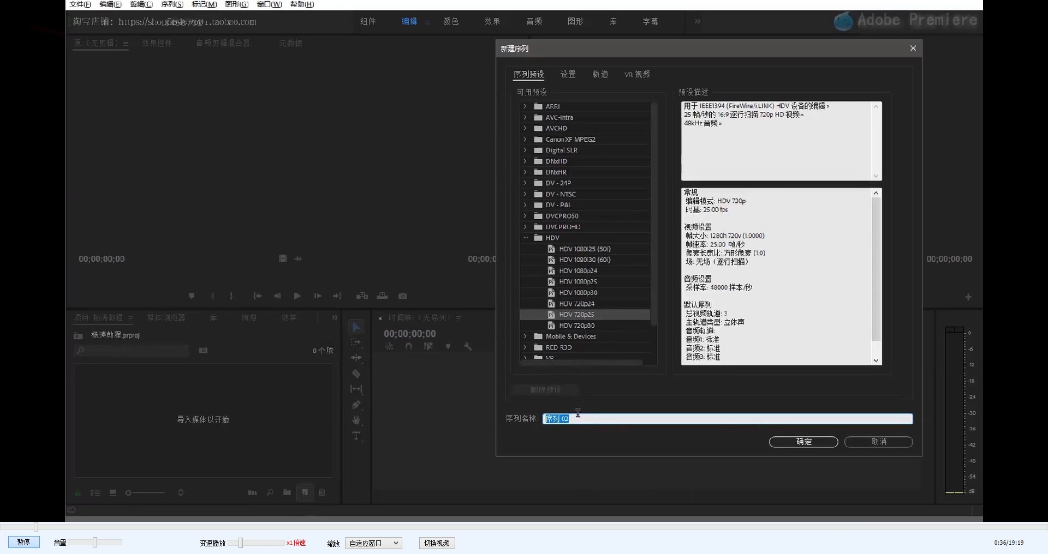
Task: Select the Type tool
Action: click(356, 436)
